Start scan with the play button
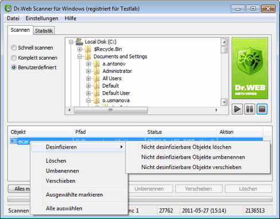The width and height of the screenshot is (280, 219). [x=237, y=109]
